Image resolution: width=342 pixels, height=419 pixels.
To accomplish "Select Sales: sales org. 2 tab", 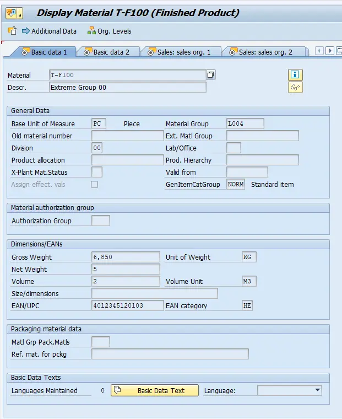I will pos(265,52).
